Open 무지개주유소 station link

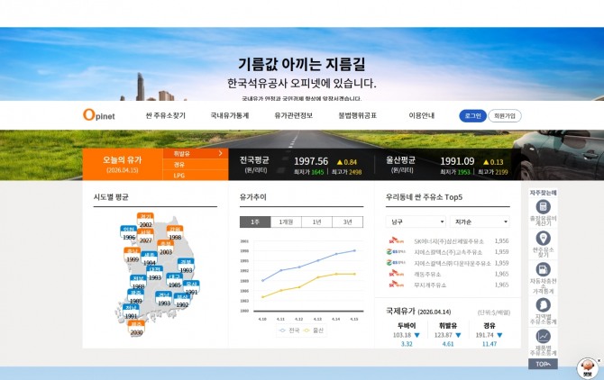[430, 285]
